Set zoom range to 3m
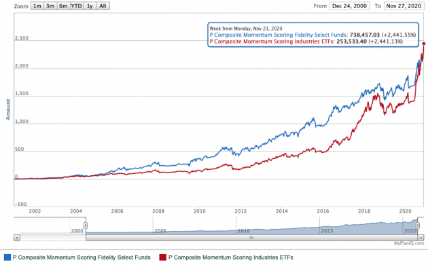 50,6
